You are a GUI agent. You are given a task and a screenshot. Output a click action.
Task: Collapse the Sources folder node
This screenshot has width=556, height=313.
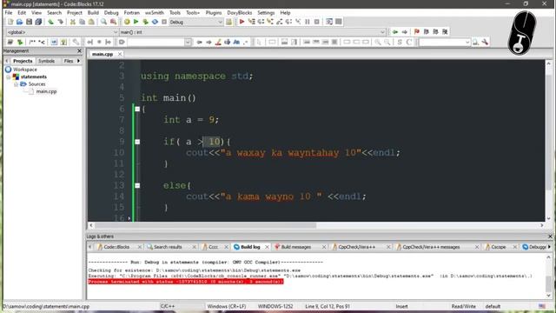(x=16, y=84)
